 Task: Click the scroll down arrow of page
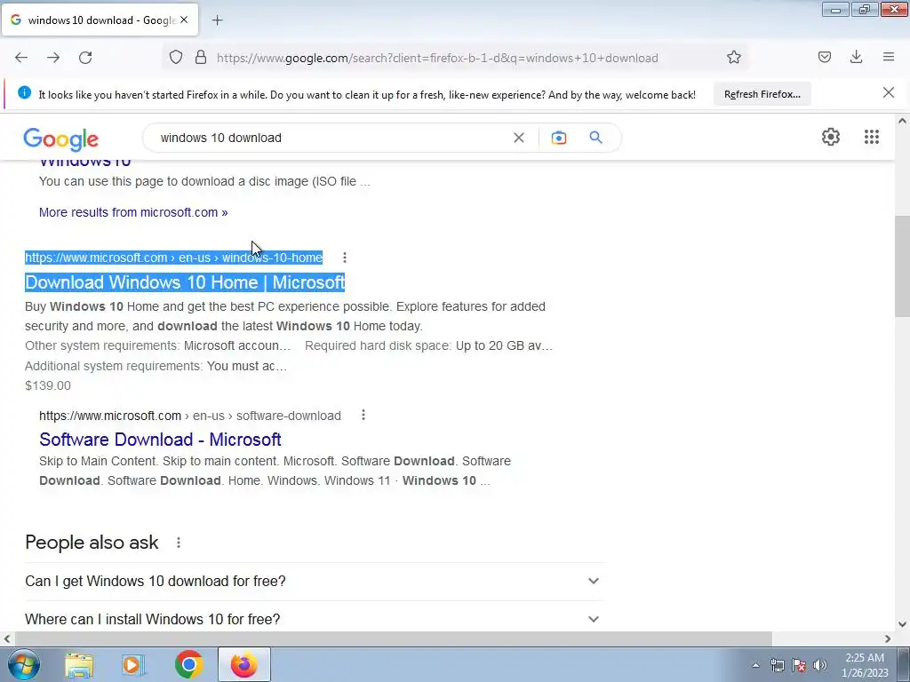902,624
